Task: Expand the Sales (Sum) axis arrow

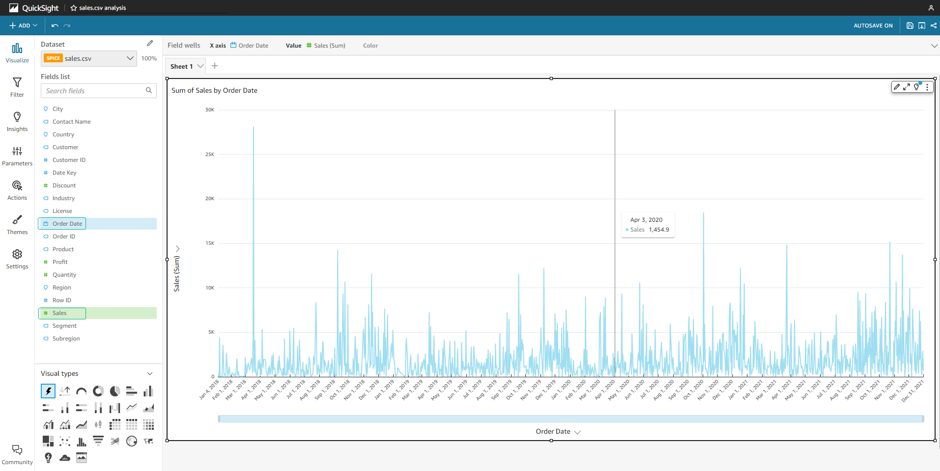Action: pyautogui.click(x=177, y=249)
